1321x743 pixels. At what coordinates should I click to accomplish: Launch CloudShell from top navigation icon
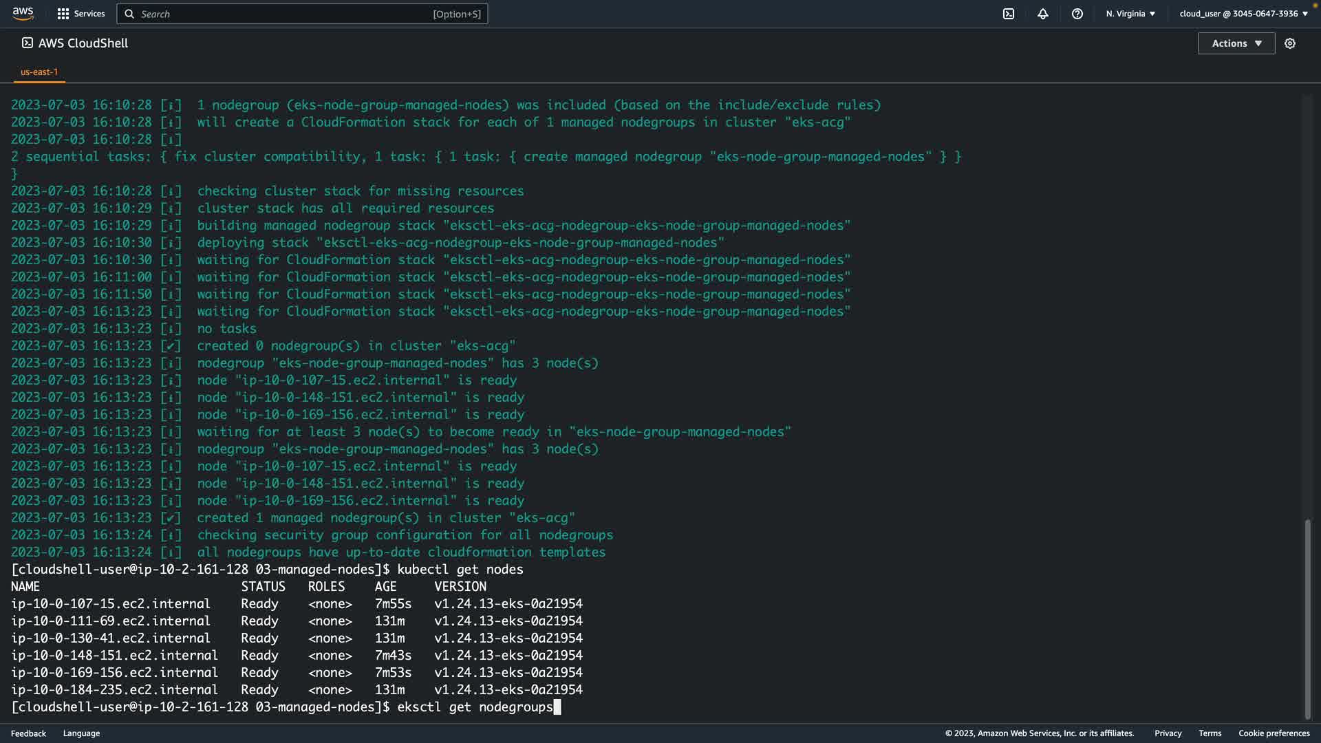(1009, 14)
